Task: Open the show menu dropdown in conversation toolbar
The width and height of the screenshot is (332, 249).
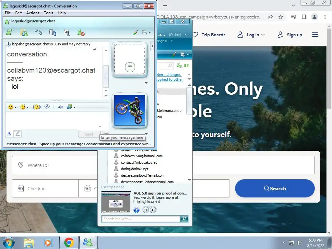Action: (x=146, y=33)
